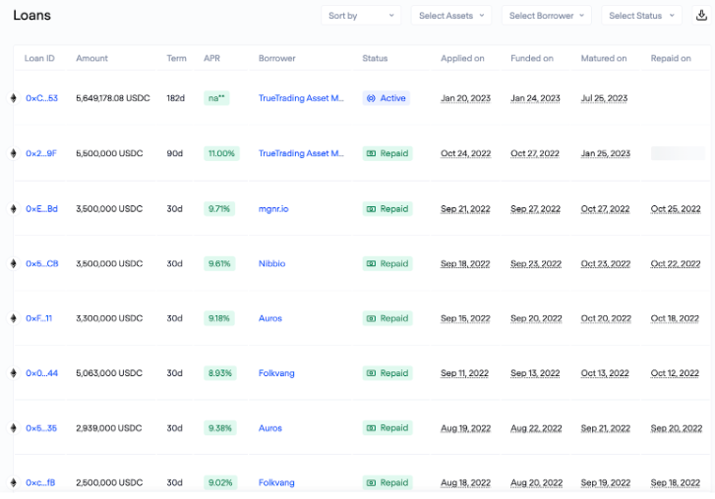Image resolution: width=715 pixels, height=499 pixels.
Task: Open loan ID 0xE...Bd
Action: click(41, 209)
